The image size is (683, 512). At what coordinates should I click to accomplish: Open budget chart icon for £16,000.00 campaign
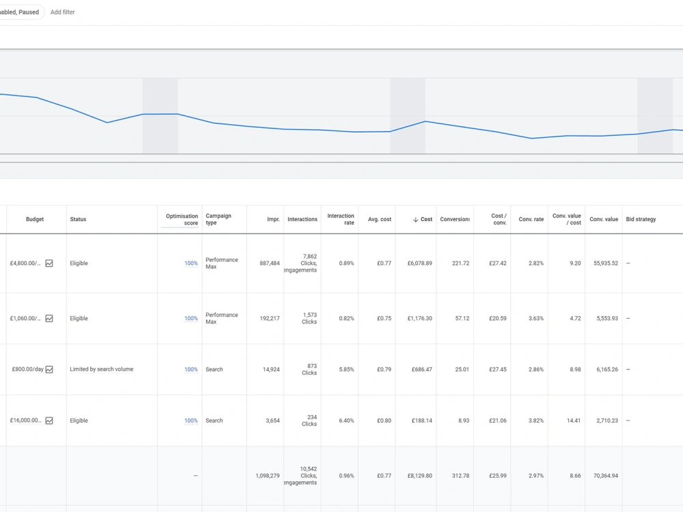(x=49, y=421)
